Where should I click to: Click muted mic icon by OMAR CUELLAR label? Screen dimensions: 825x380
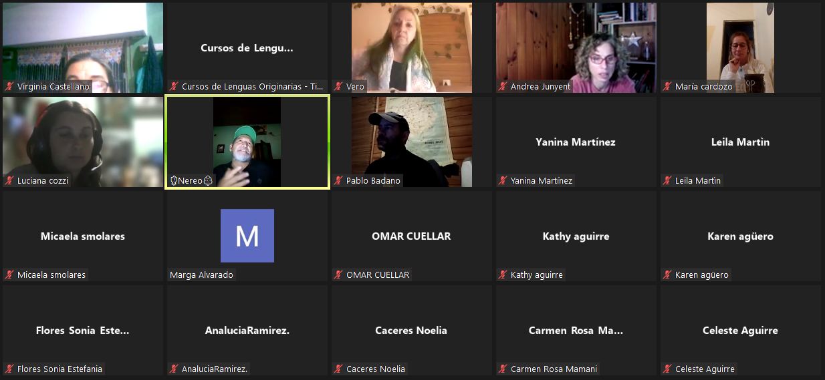click(x=339, y=275)
